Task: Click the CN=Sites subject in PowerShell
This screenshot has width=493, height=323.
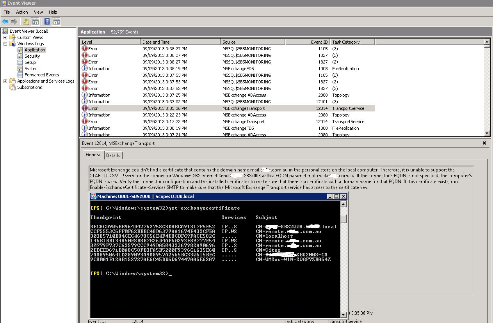Action: click(268, 250)
